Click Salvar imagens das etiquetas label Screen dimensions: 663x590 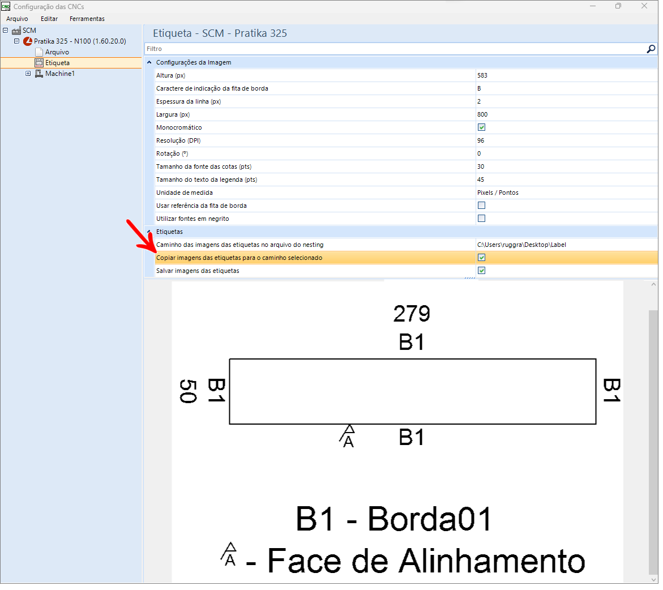[x=199, y=272]
